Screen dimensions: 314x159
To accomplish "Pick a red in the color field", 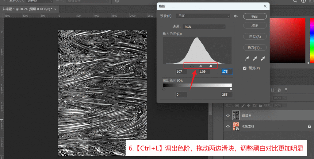I will pos(288,40).
